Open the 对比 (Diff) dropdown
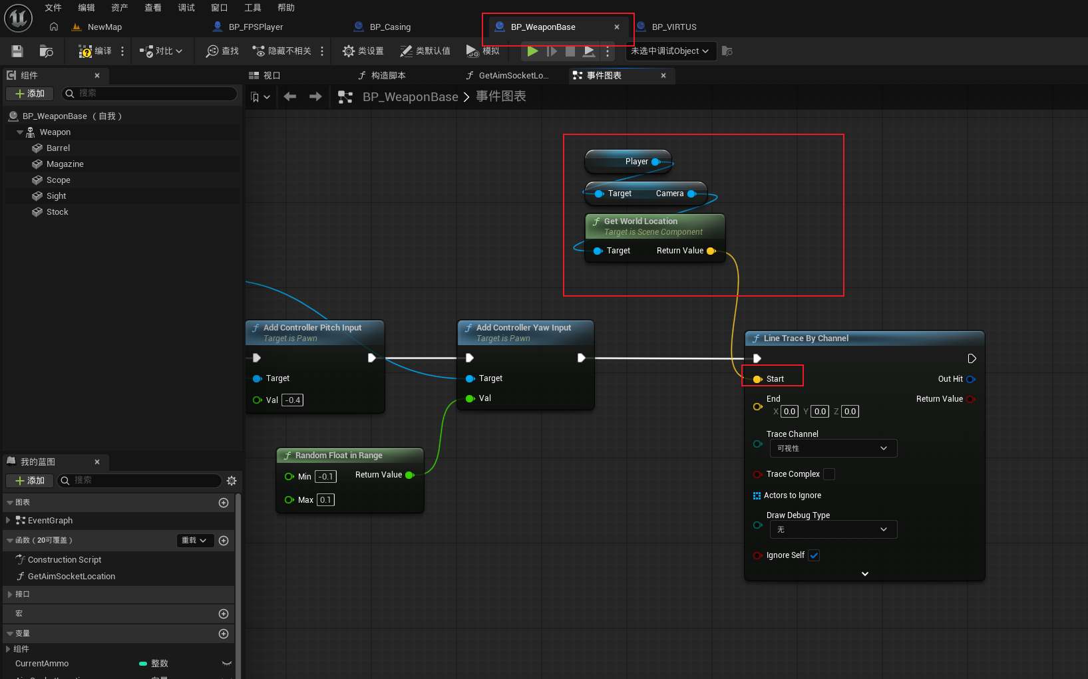Screen dimensions: 1088x679 point(161,51)
